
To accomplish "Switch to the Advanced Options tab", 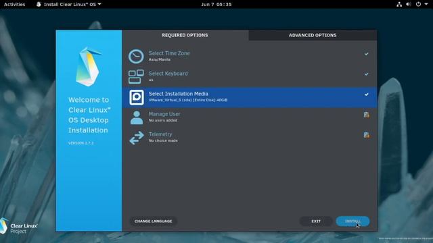I will [313, 35].
